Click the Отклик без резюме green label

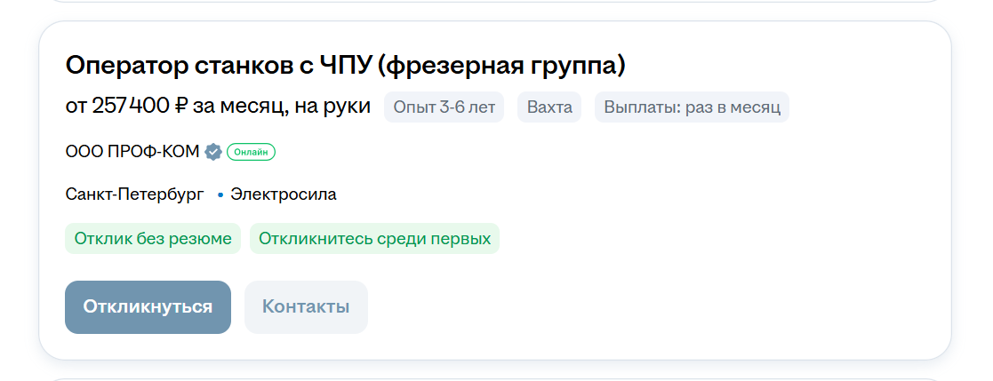(x=153, y=239)
